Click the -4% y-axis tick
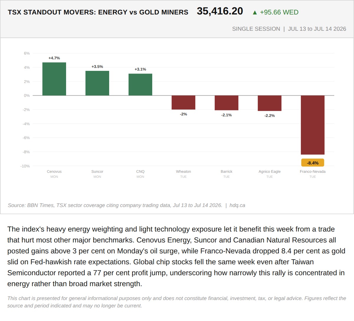 [x=26, y=124]
